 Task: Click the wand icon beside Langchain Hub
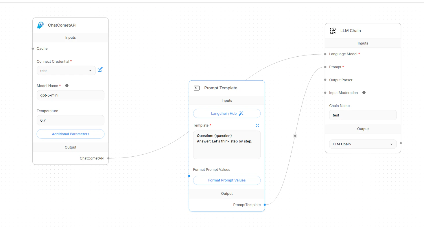(241, 113)
